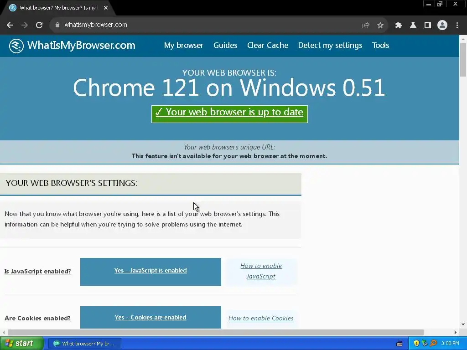
Task: Click the address bar URL whatismybrowser.com
Action: [x=96, y=25]
